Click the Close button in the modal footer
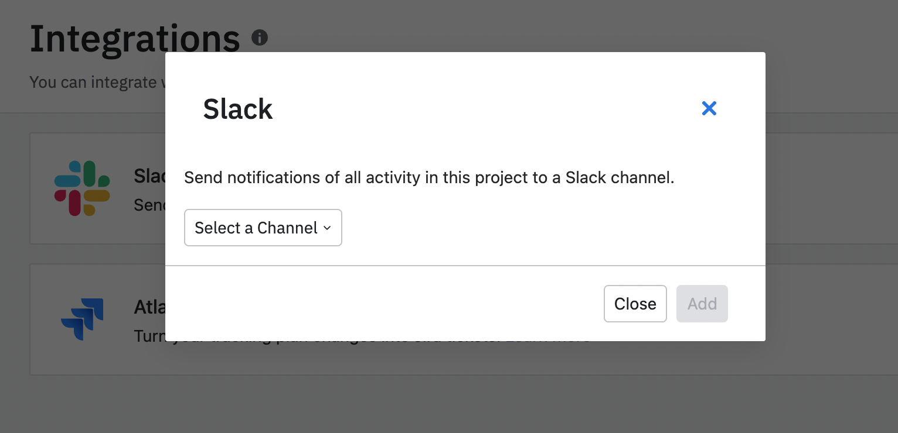Viewport: 898px width, 433px height. tap(635, 304)
